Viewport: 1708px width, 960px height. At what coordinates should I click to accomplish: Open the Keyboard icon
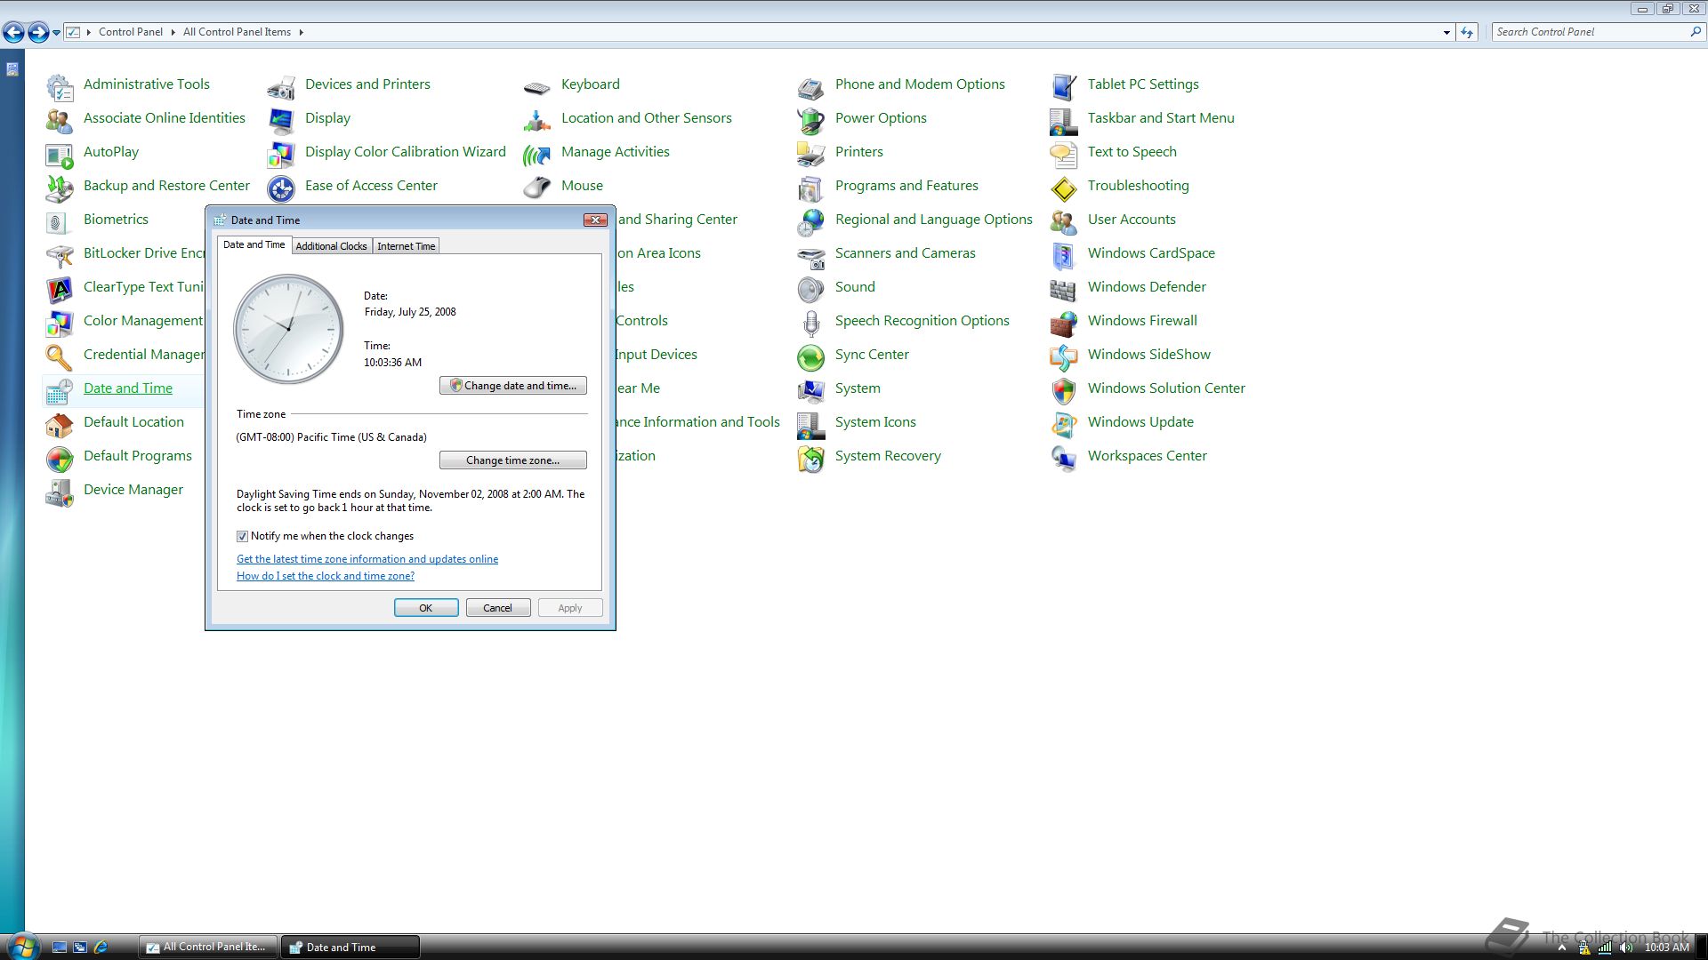point(537,86)
